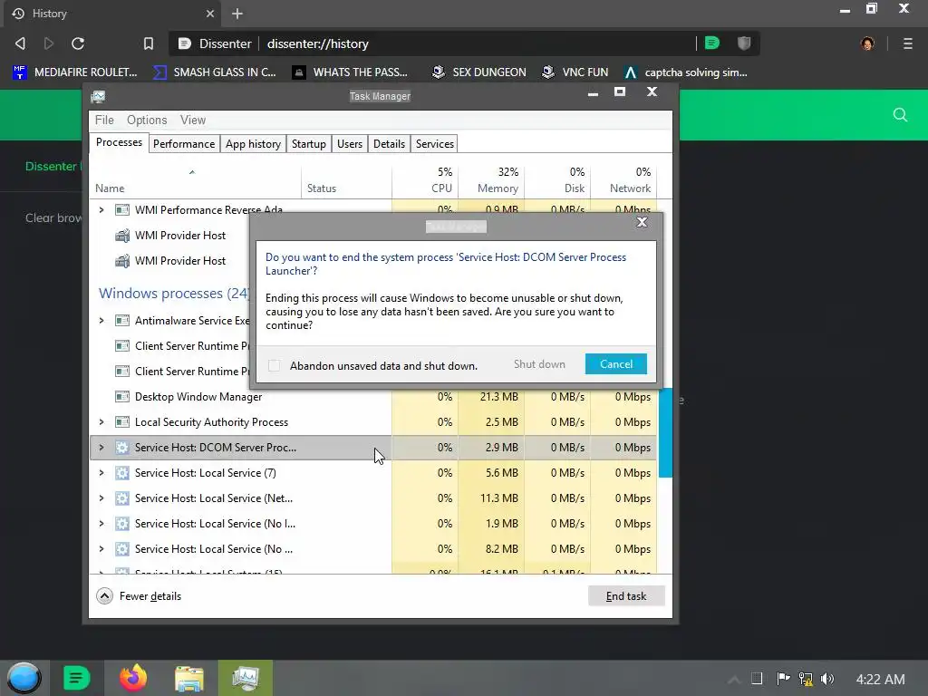The width and height of the screenshot is (928, 696).
Task: Click the search magnifier icon on the history page
Action: point(900,115)
